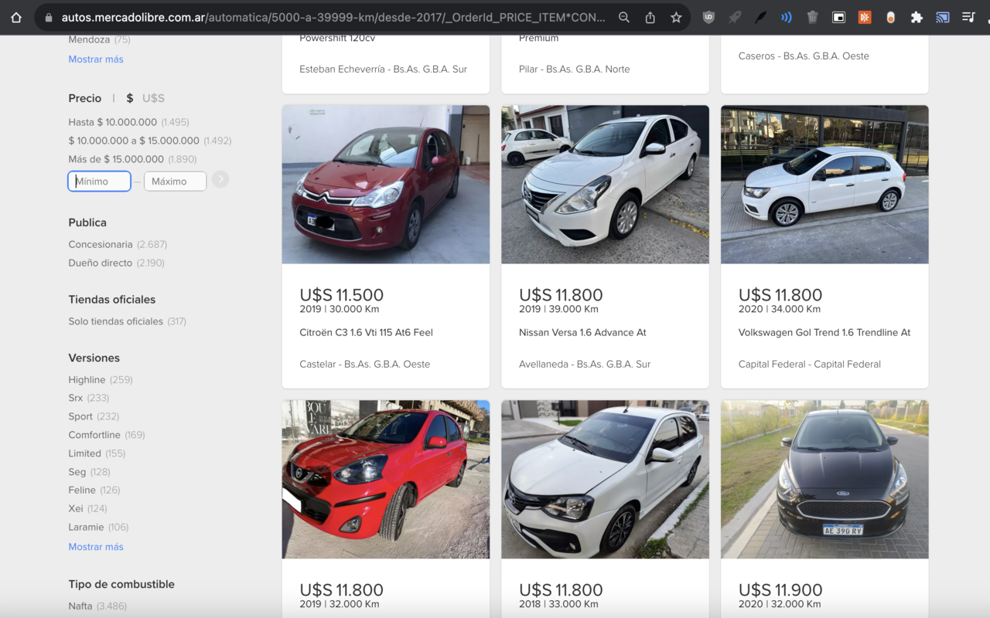Open the uBlock Origin shield extension
This screenshot has height=618, width=990.
pyautogui.click(x=708, y=17)
